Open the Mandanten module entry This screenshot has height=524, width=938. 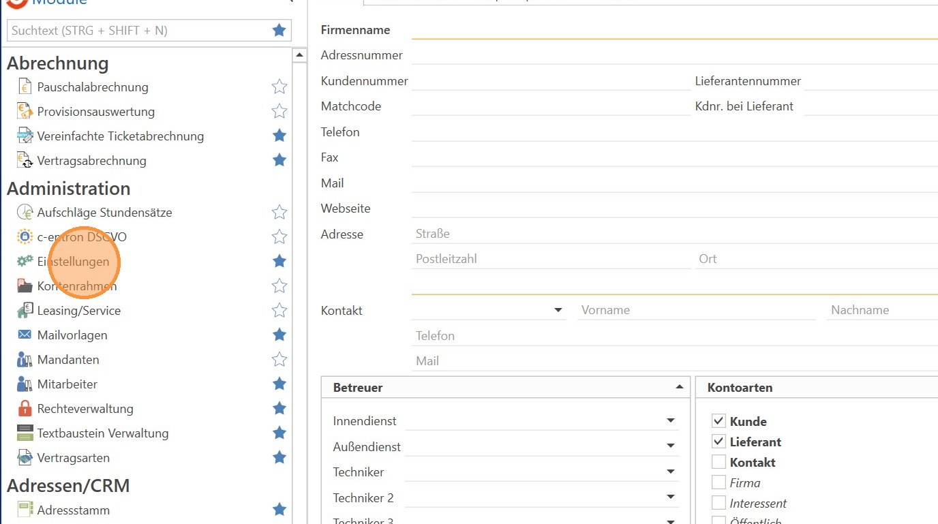pos(68,360)
